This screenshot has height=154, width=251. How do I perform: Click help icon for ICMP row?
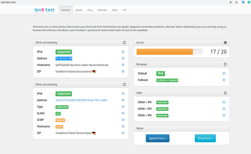(123, 120)
